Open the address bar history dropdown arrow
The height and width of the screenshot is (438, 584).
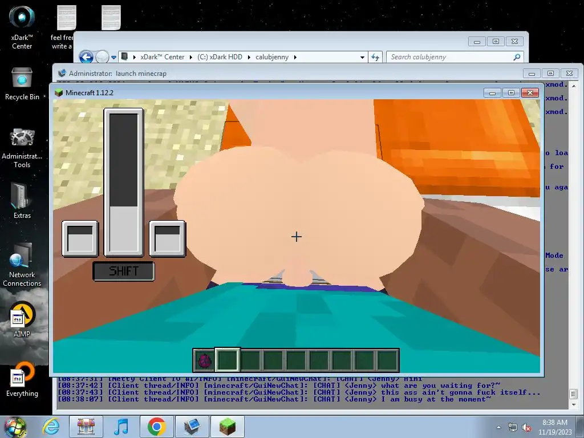362,58
